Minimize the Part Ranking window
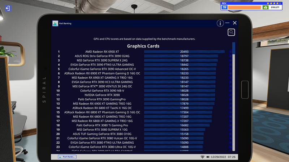 tap(227, 23)
